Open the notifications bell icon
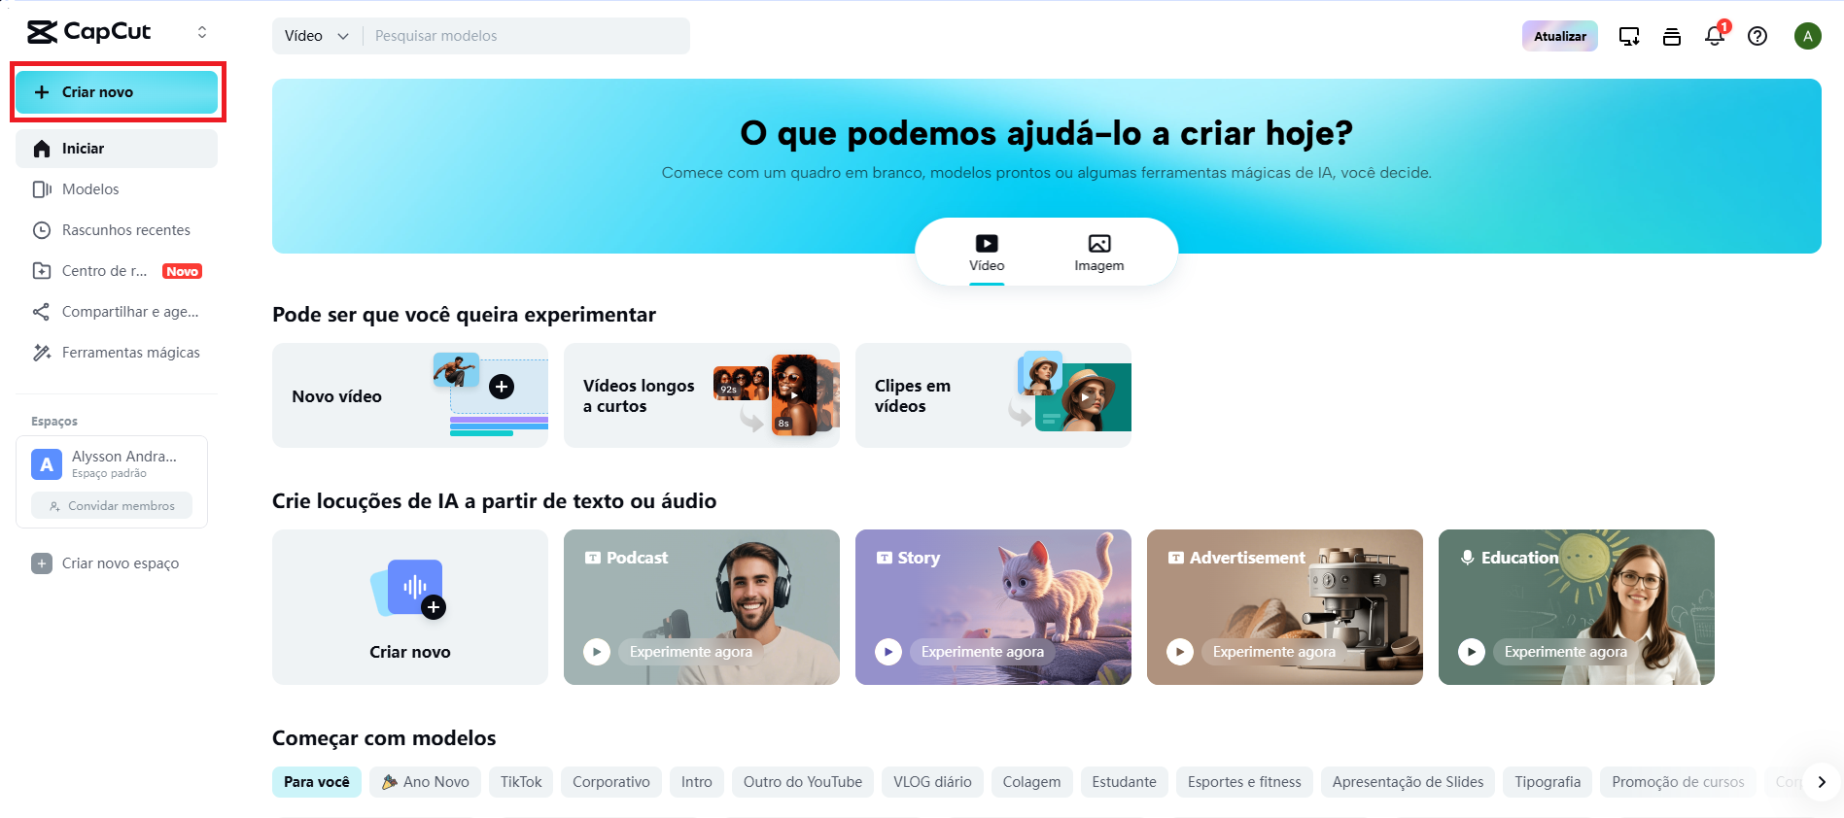This screenshot has height=818, width=1844. click(1715, 36)
